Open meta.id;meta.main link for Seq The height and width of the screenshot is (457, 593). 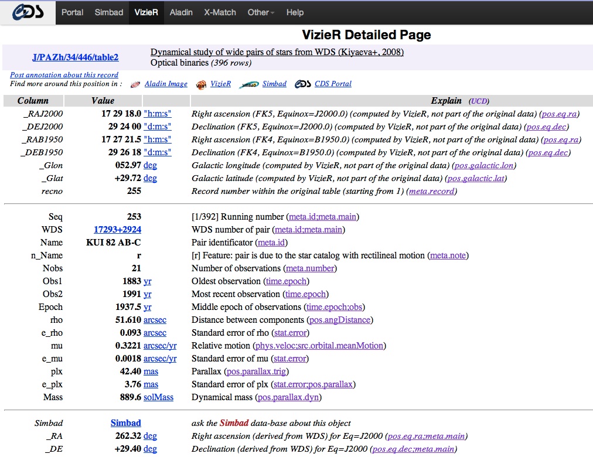(x=323, y=217)
